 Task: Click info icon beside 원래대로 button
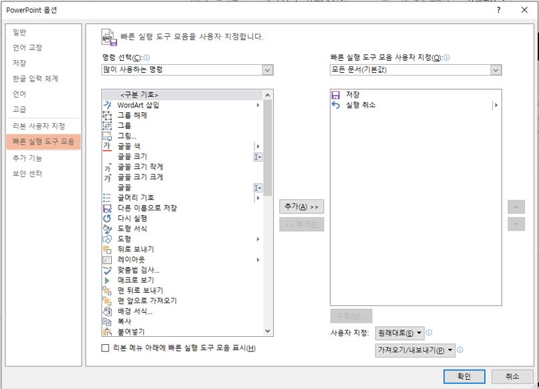pos(429,332)
